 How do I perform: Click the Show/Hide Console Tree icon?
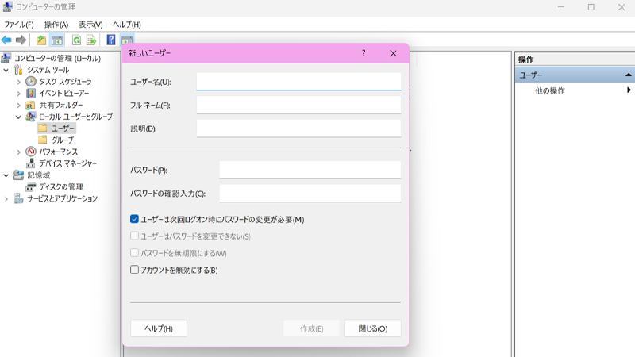coord(57,40)
